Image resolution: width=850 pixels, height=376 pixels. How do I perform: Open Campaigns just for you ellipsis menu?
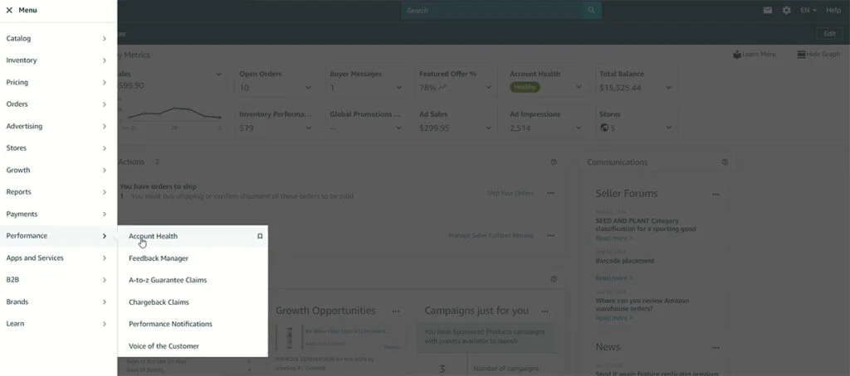point(545,311)
